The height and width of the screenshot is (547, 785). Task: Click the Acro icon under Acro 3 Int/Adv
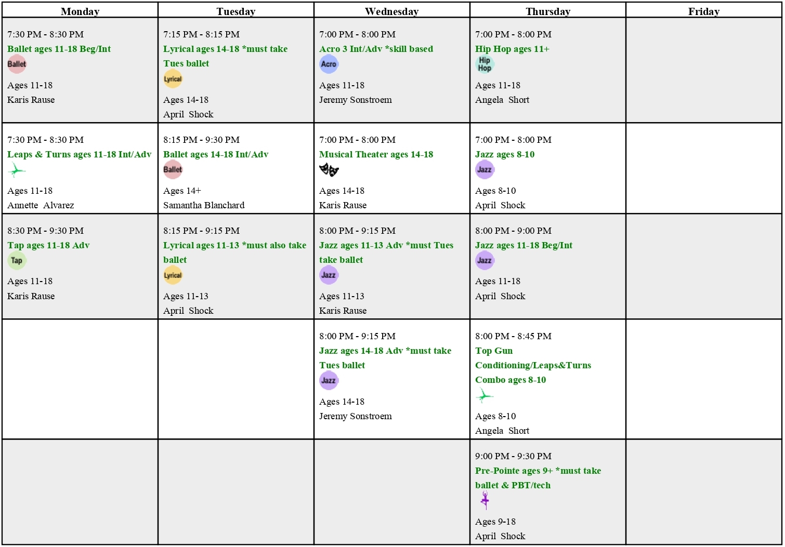coord(329,64)
